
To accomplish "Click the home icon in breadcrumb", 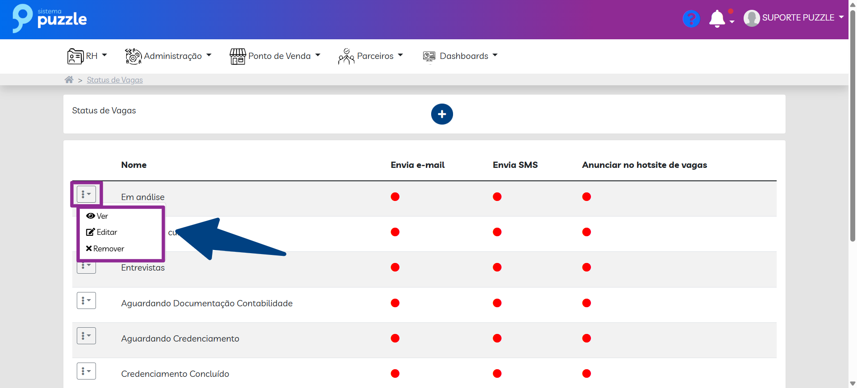I will pos(69,80).
